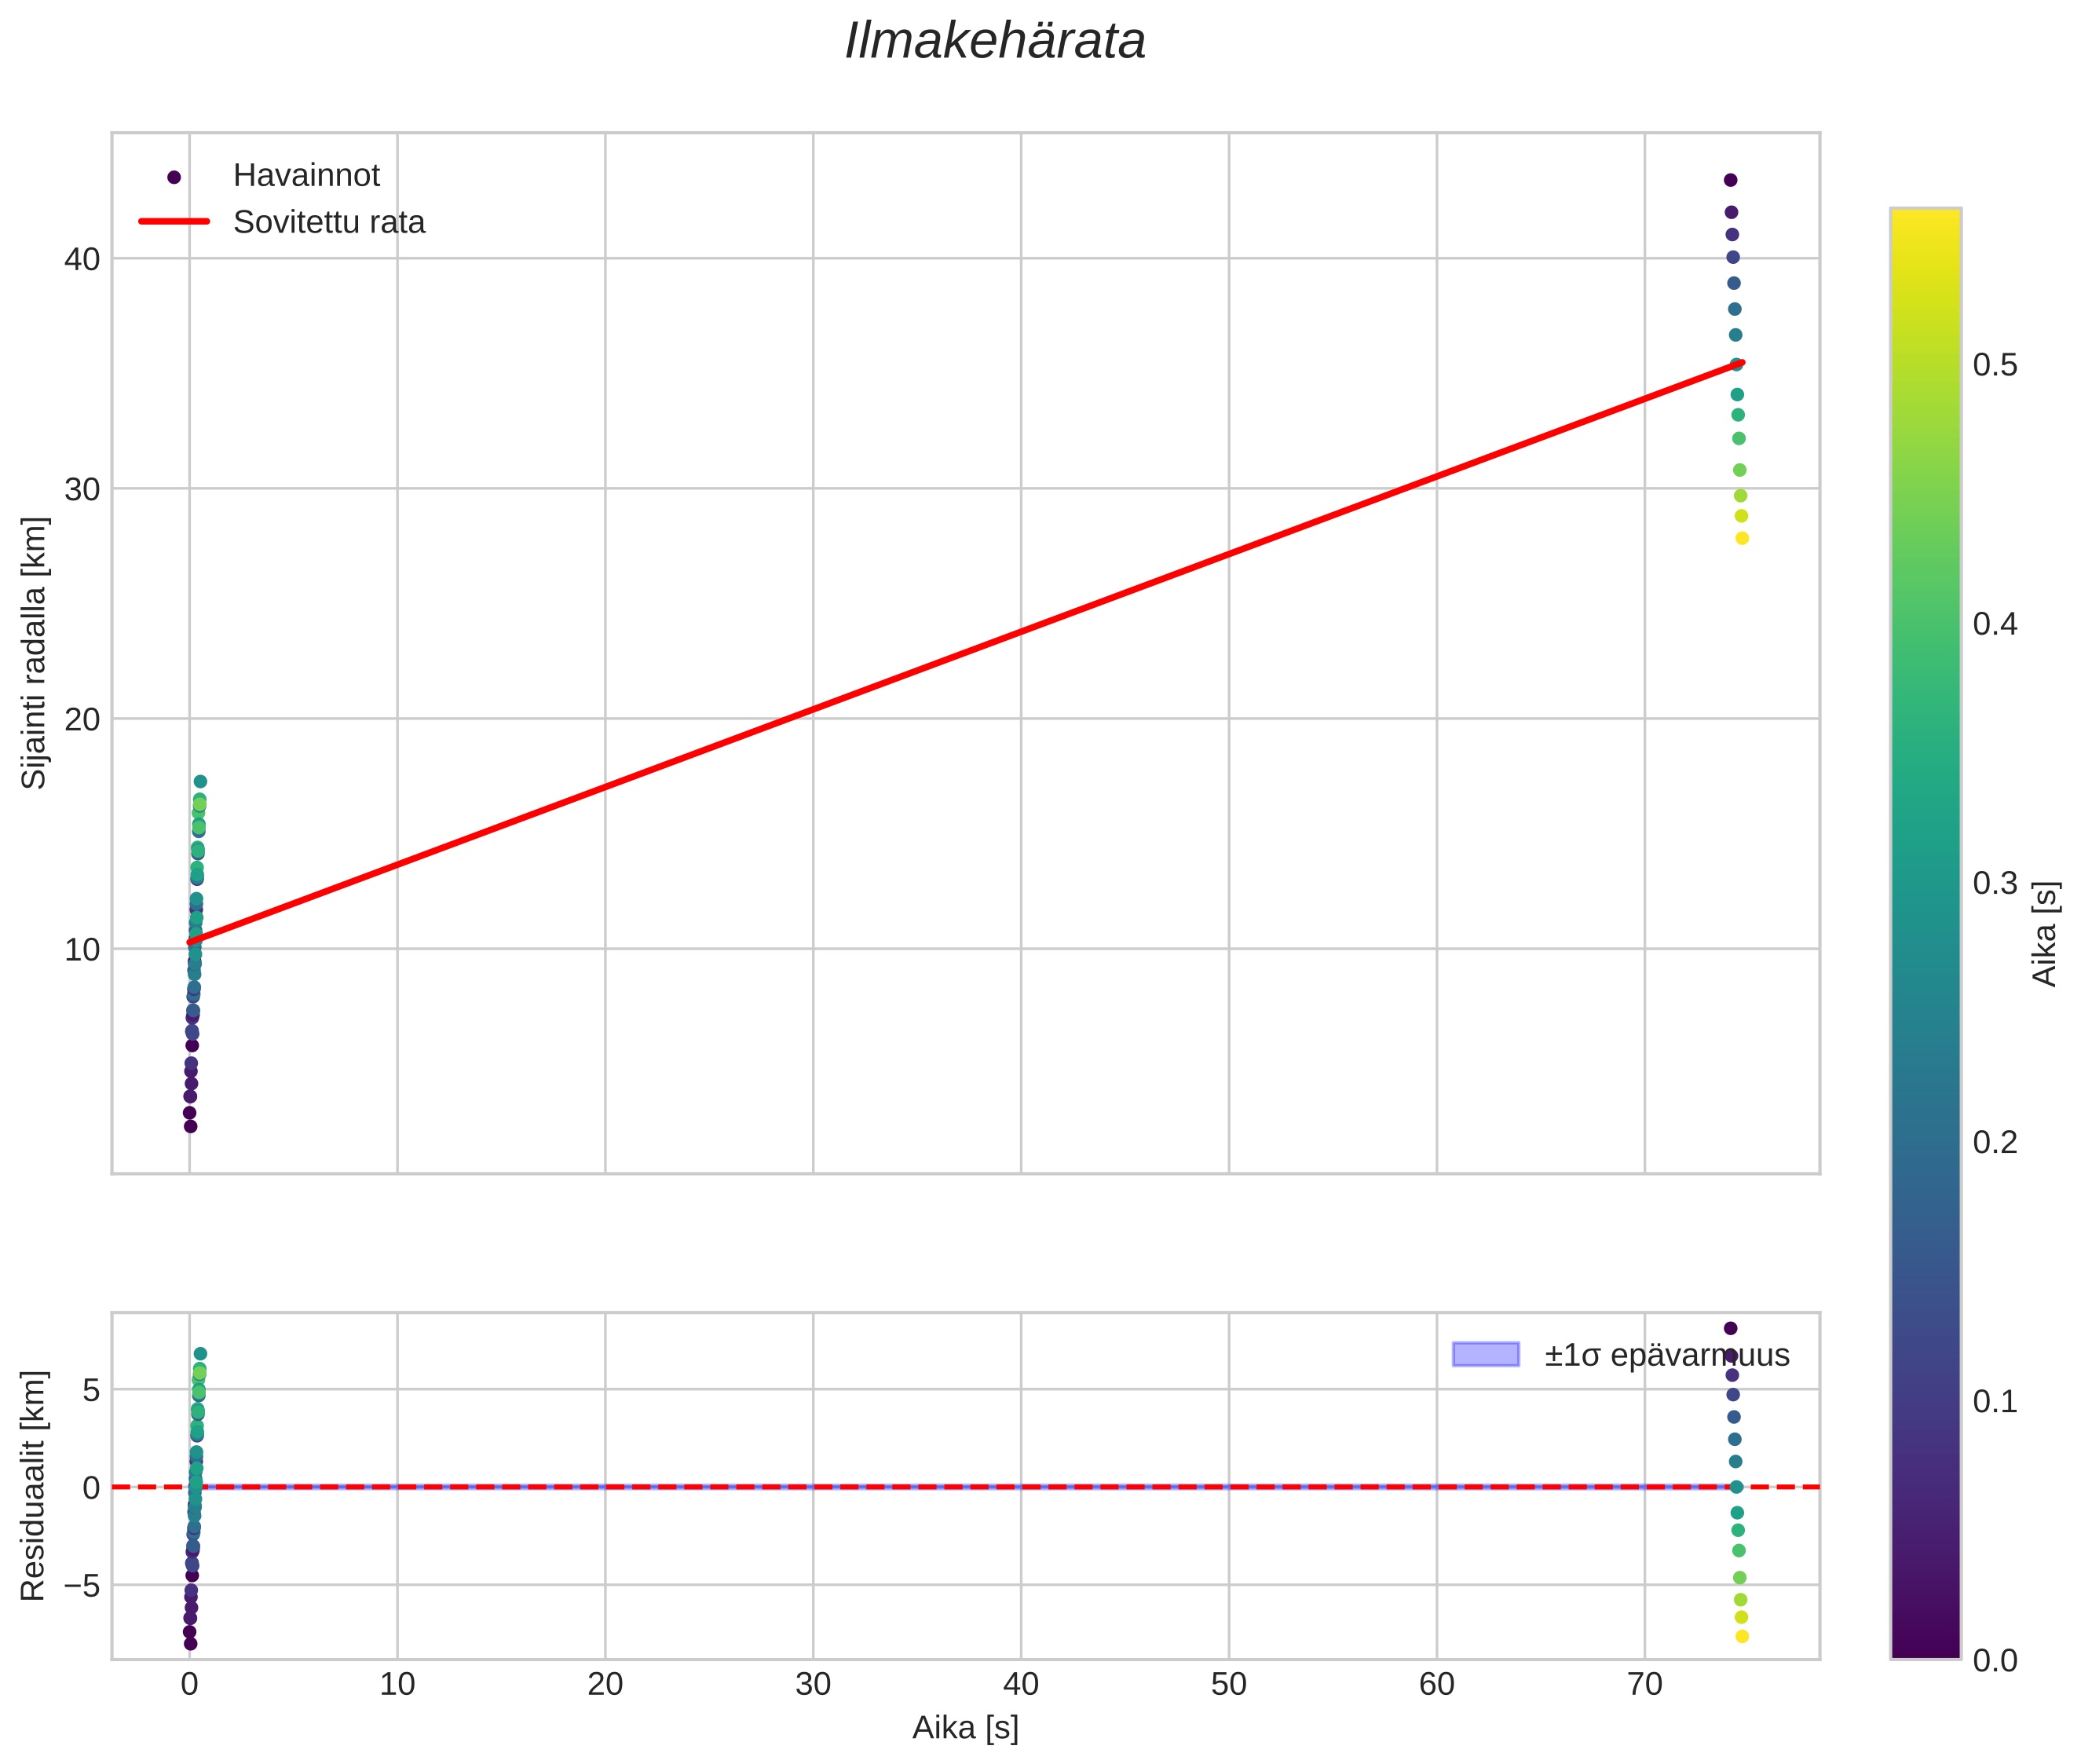Image resolution: width=2081 pixels, height=1764 pixels.
Task: Click the lowest yellow observation point near 74 s
Action: click(x=1742, y=538)
